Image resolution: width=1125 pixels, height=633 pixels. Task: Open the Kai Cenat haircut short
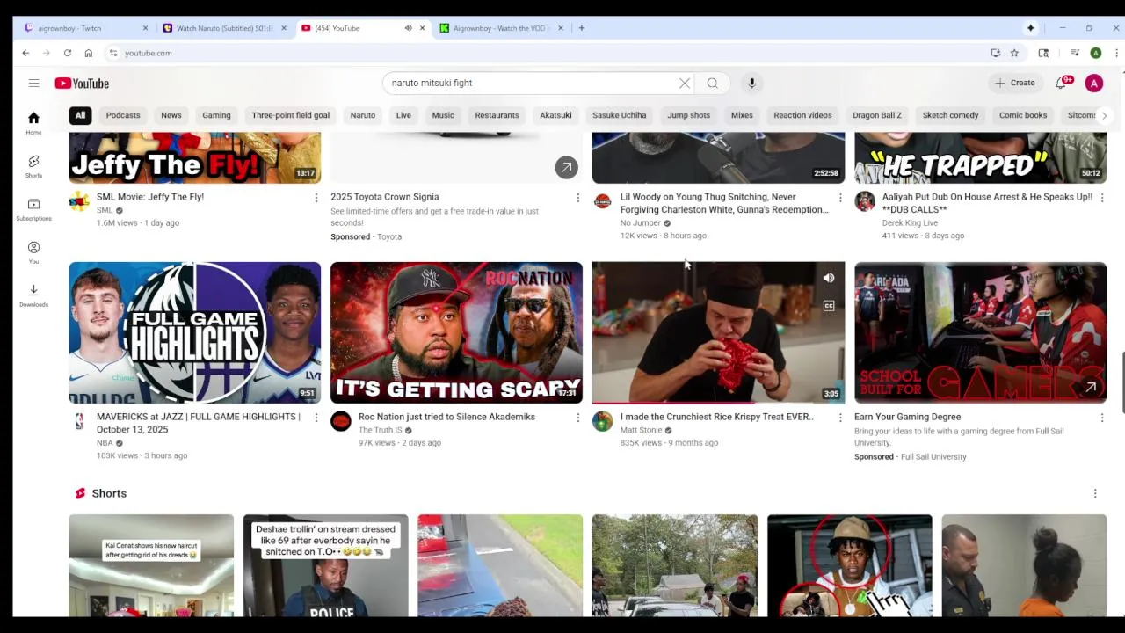coord(151,565)
